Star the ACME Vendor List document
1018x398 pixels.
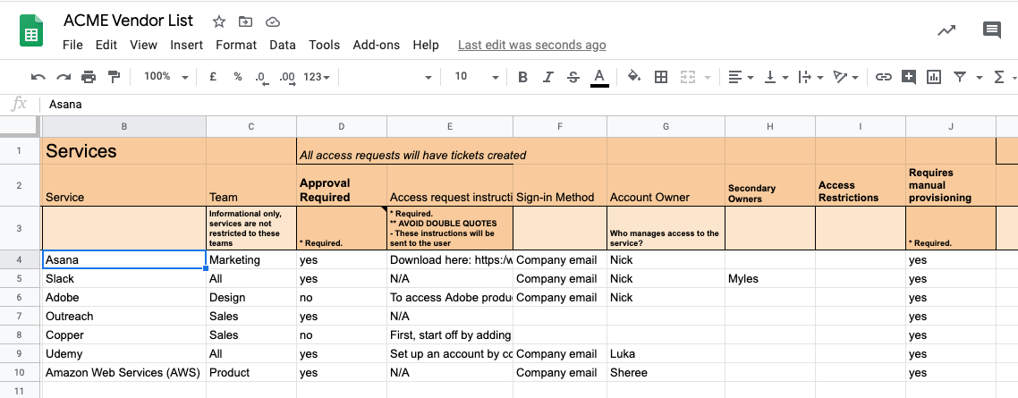coord(219,21)
